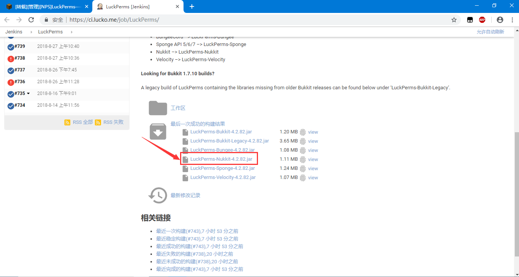
Task: Bookmark this page with the star icon
Action: click(454, 20)
